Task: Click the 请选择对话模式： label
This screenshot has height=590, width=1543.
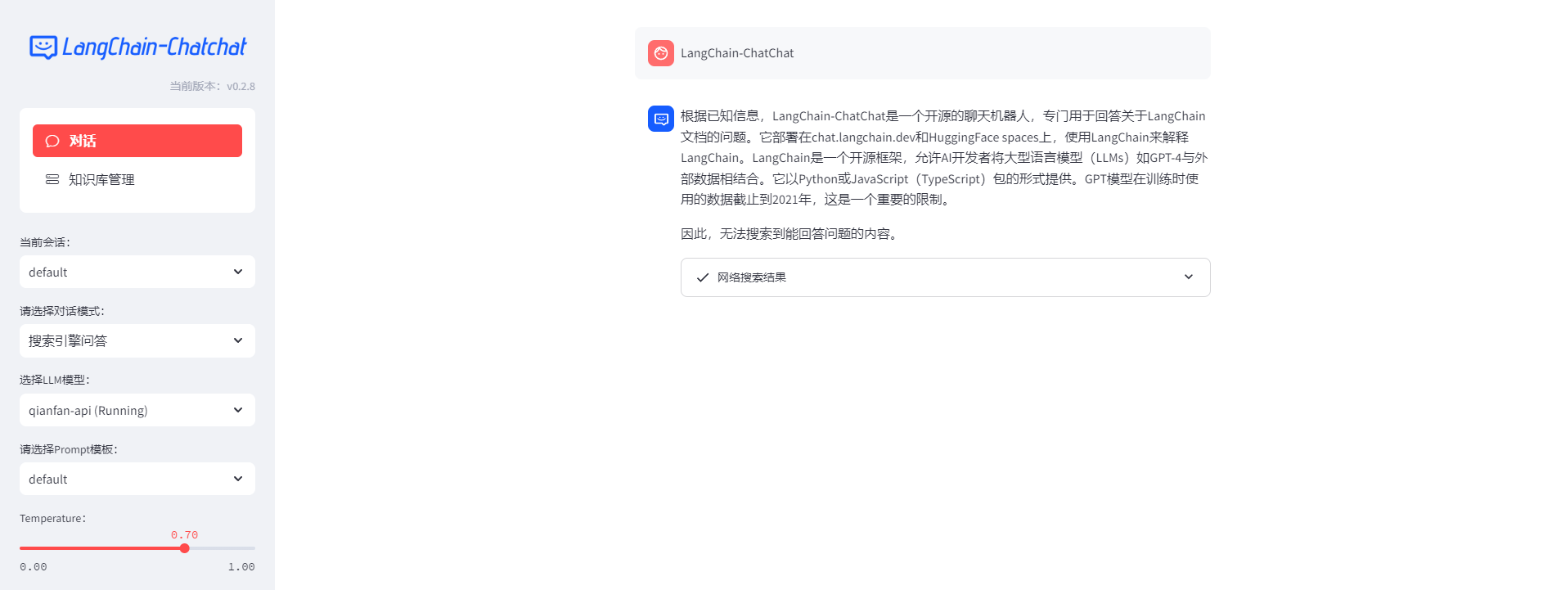Action: pos(62,311)
